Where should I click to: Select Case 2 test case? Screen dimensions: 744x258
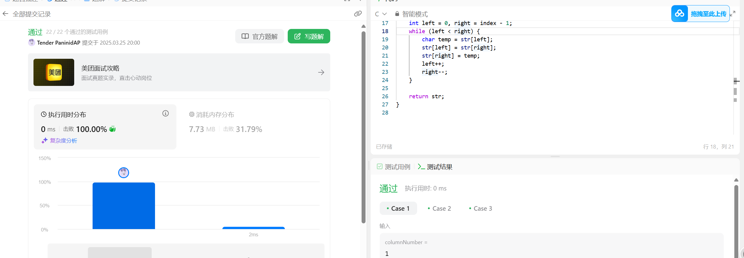[439, 209]
